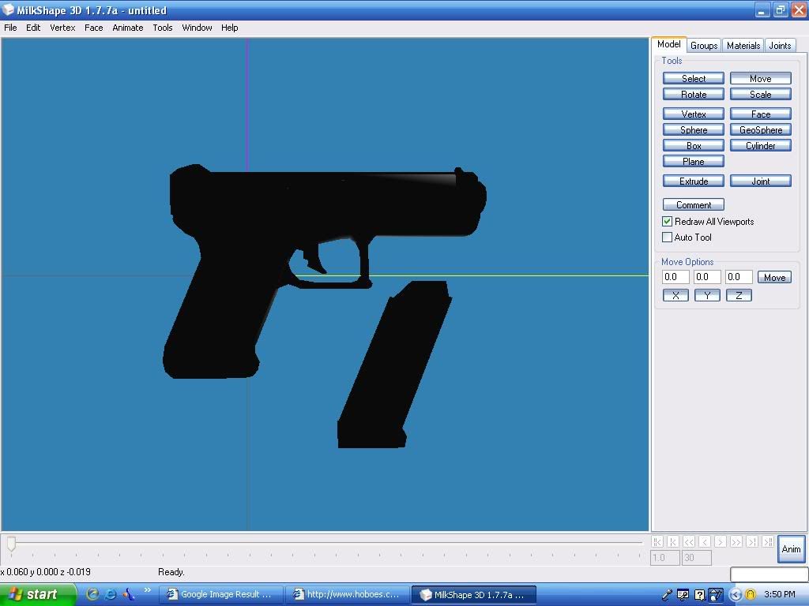Click the MilkShape 3D taskbar button
Image resolution: width=809 pixels, height=606 pixels.
pos(474,595)
